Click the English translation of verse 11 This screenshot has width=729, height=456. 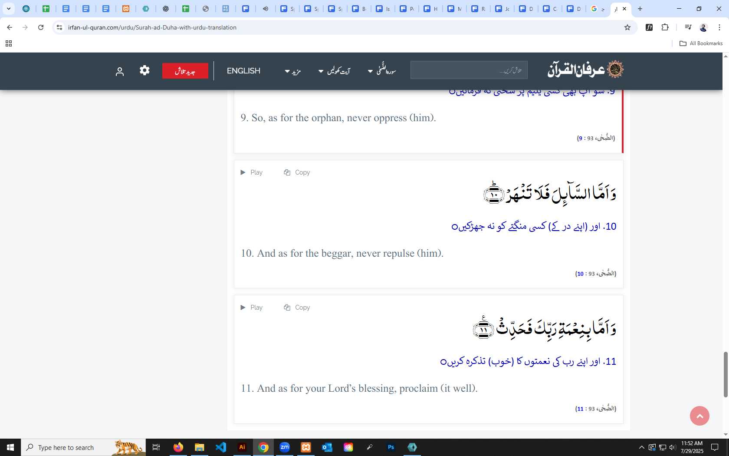click(x=359, y=388)
